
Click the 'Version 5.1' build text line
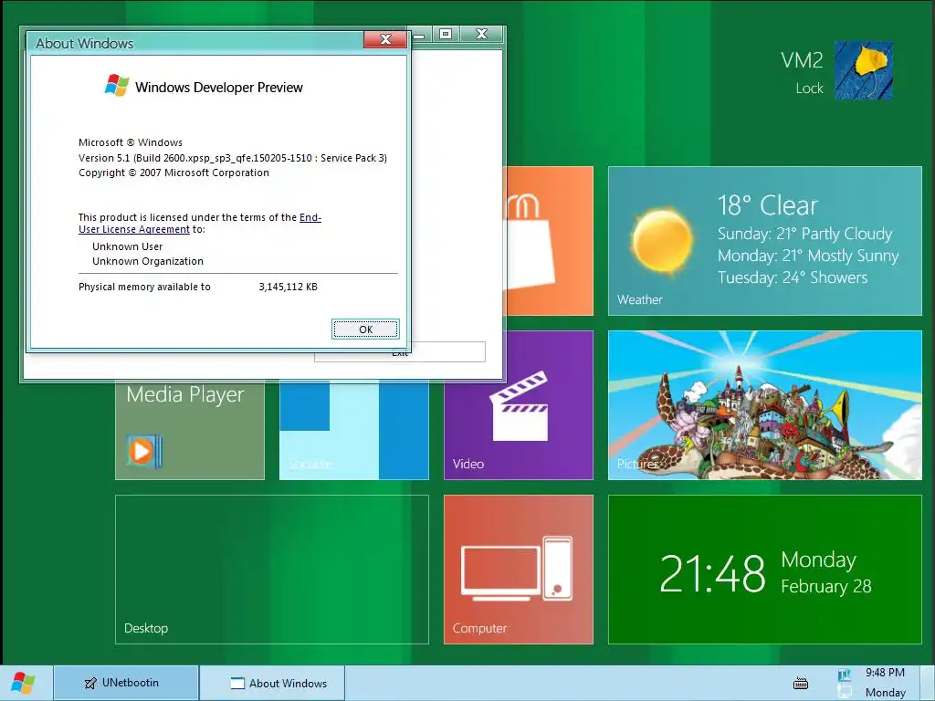233,158
